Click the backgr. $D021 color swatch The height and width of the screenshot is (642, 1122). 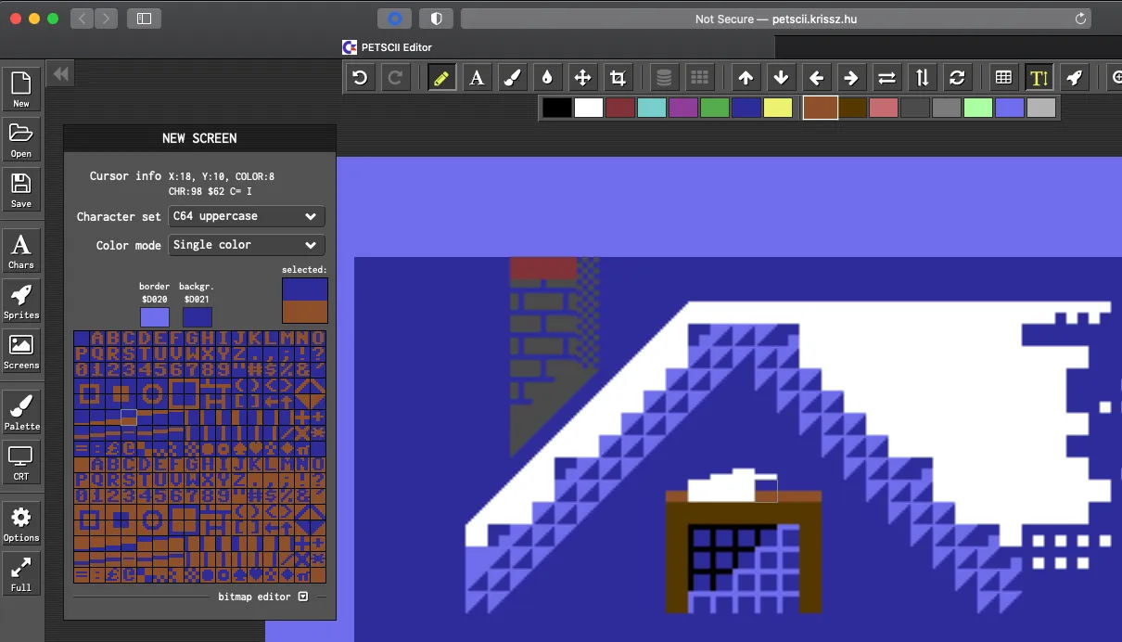pyautogui.click(x=198, y=316)
